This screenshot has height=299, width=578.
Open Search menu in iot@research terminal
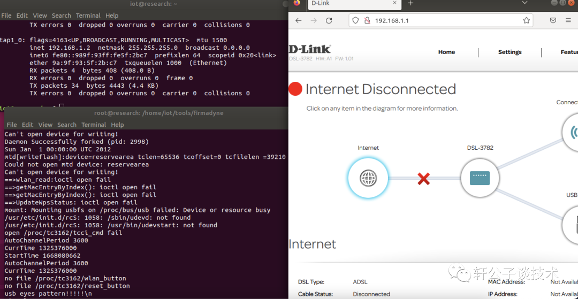point(61,16)
